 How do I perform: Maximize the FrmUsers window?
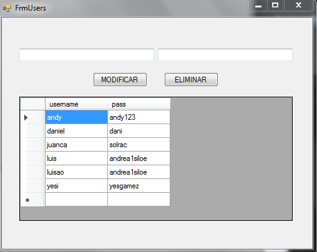click(x=275, y=5)
